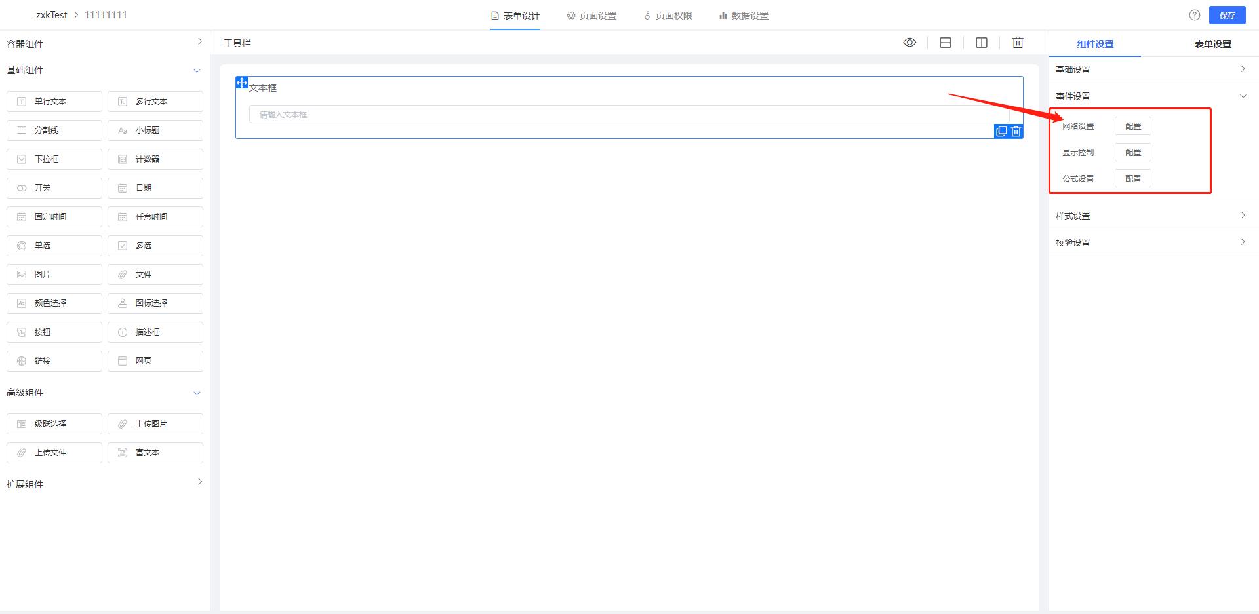Add the 链接 component
This screenshot has height=614, width=1259.
54,361
